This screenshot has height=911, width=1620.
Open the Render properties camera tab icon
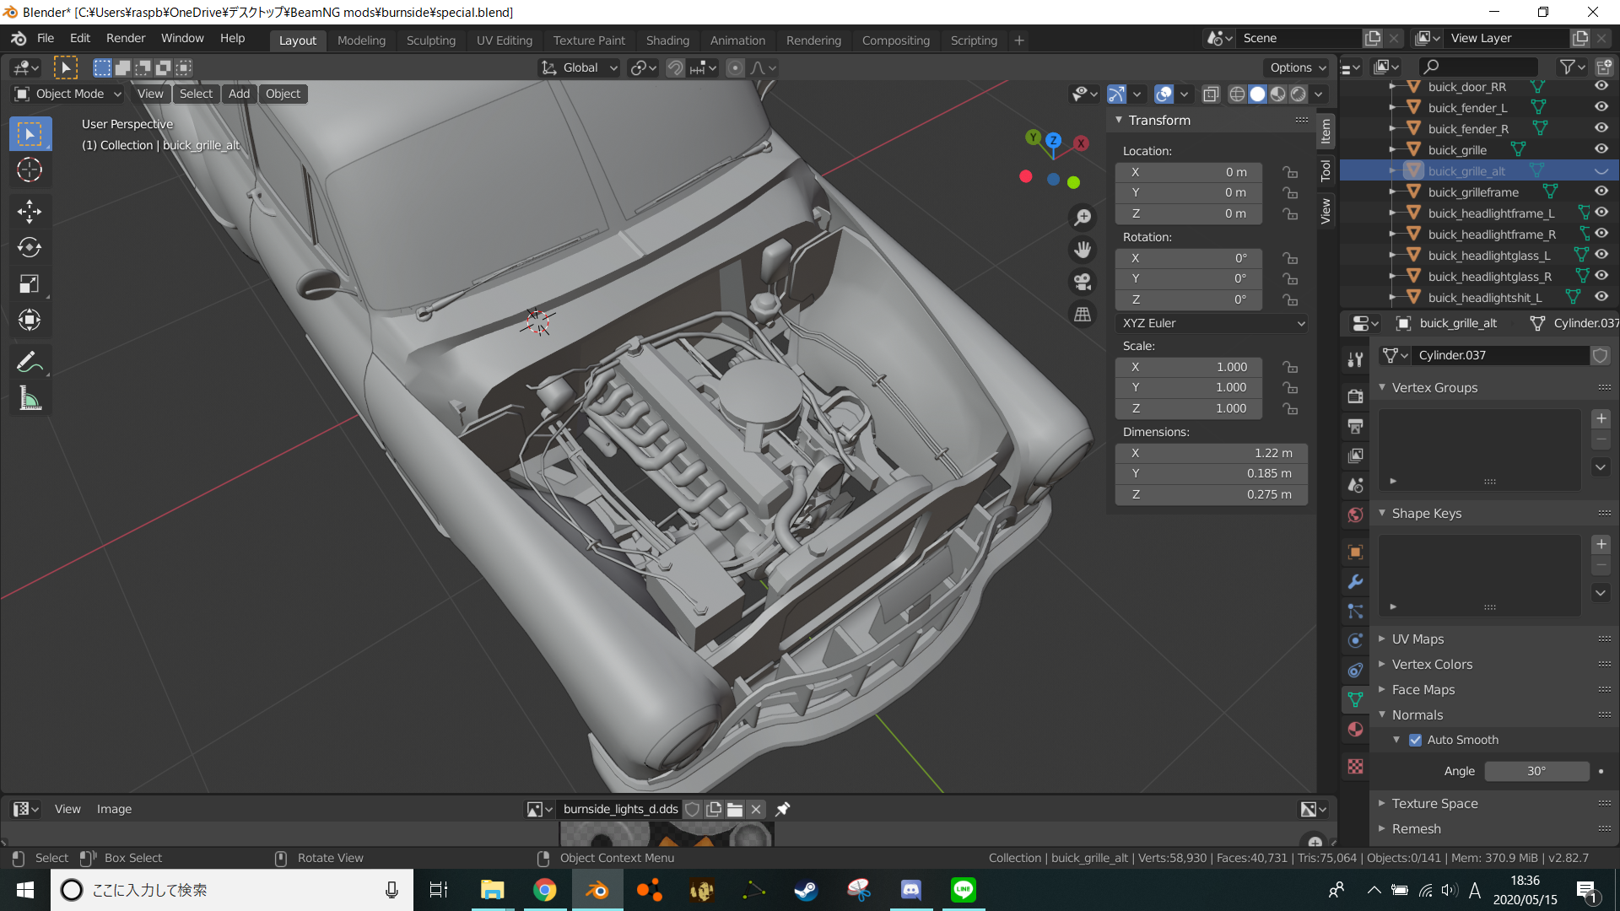point(1355,396)
